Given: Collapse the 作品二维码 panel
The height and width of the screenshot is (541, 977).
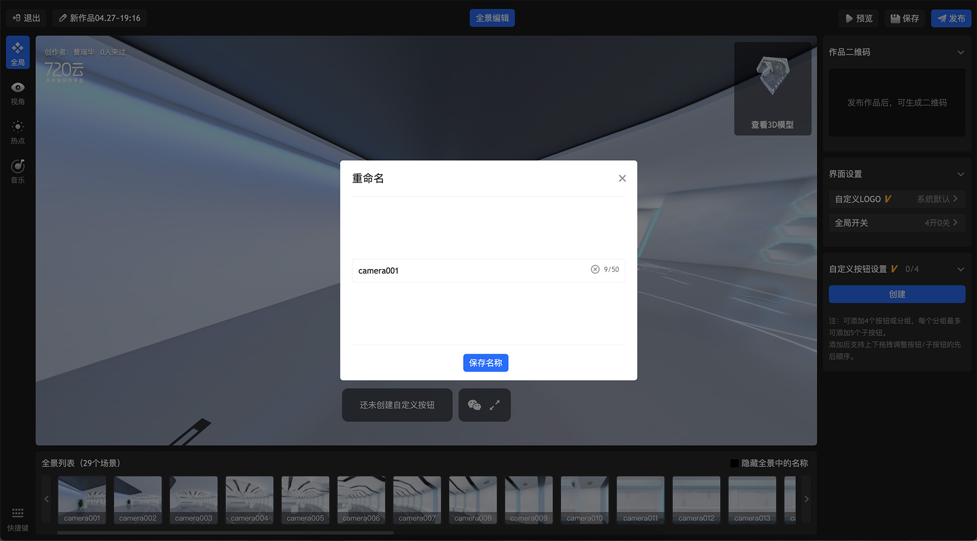Looking at the screenshot, I should point(960,52).
